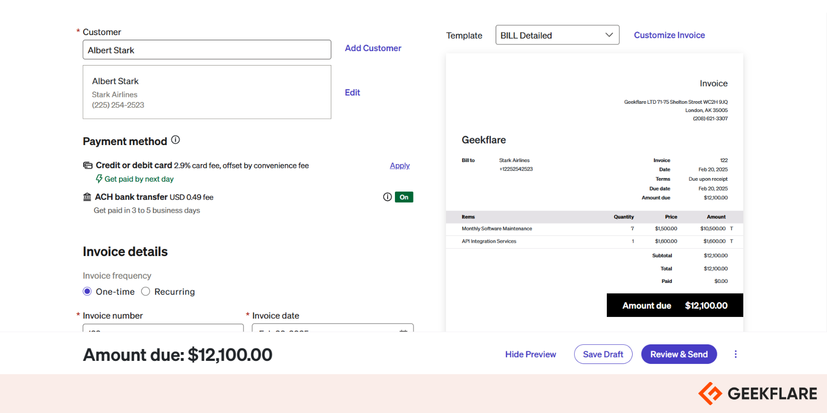Click the ACH bank transfer bank icon

pyautogui.click(x=87, y=197)
